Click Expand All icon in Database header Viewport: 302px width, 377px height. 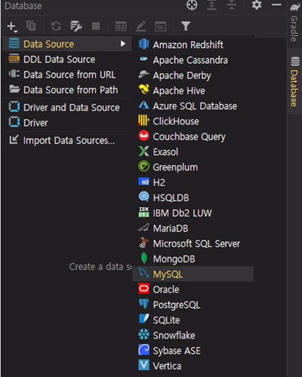[x=212, y=5]
